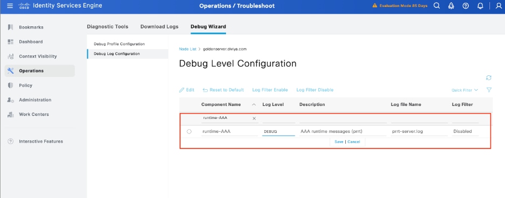Open the help question mark icon
This screenshot has width=505, height=198.
click(x=466, y=6)
